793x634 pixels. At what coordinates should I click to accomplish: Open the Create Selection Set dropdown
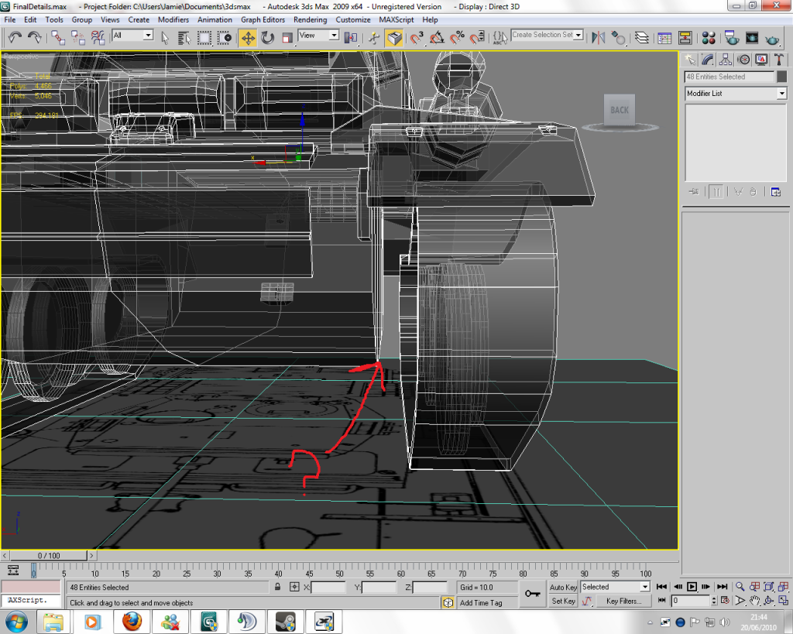tap(578, 36)
